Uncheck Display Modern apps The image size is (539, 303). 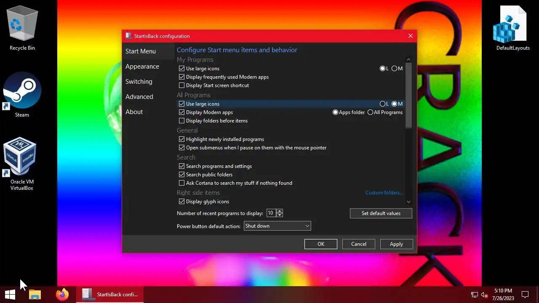point(181,112)
